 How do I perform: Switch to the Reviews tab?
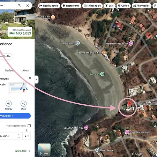tap(10, 70)
